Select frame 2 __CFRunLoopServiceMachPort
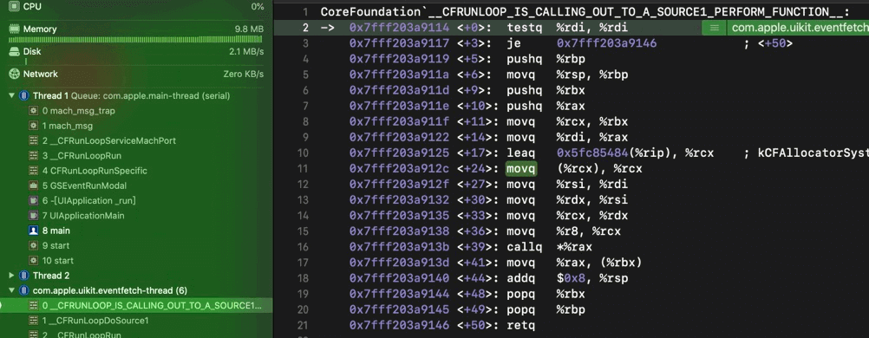869x338 pixels. pyautogui.click(x=136, y=140)
